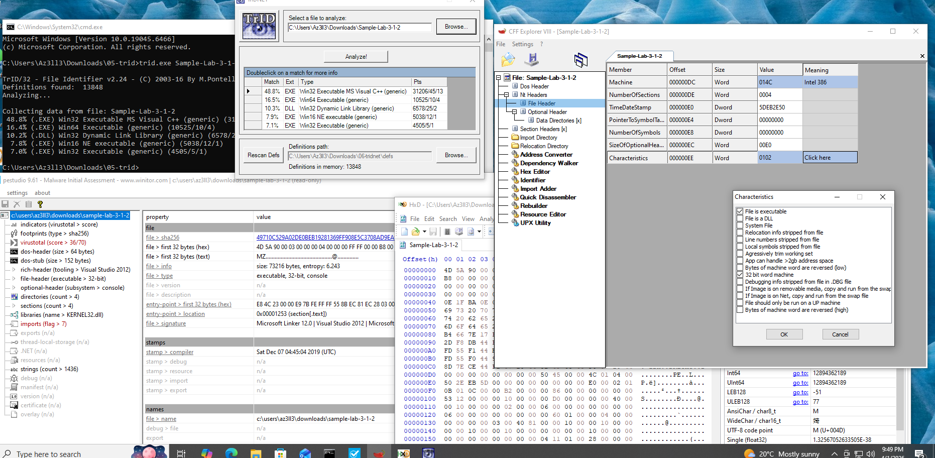Click the save icon in pestudio toolbar
Viewport: 935px width, 458px height.
coord(6,204)
